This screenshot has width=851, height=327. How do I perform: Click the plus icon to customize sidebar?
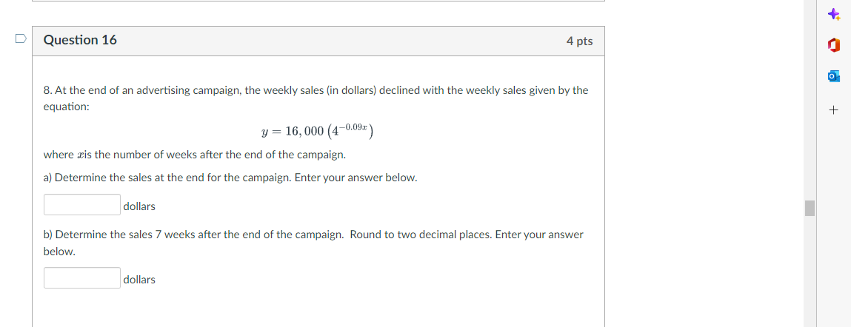point(834,110)
